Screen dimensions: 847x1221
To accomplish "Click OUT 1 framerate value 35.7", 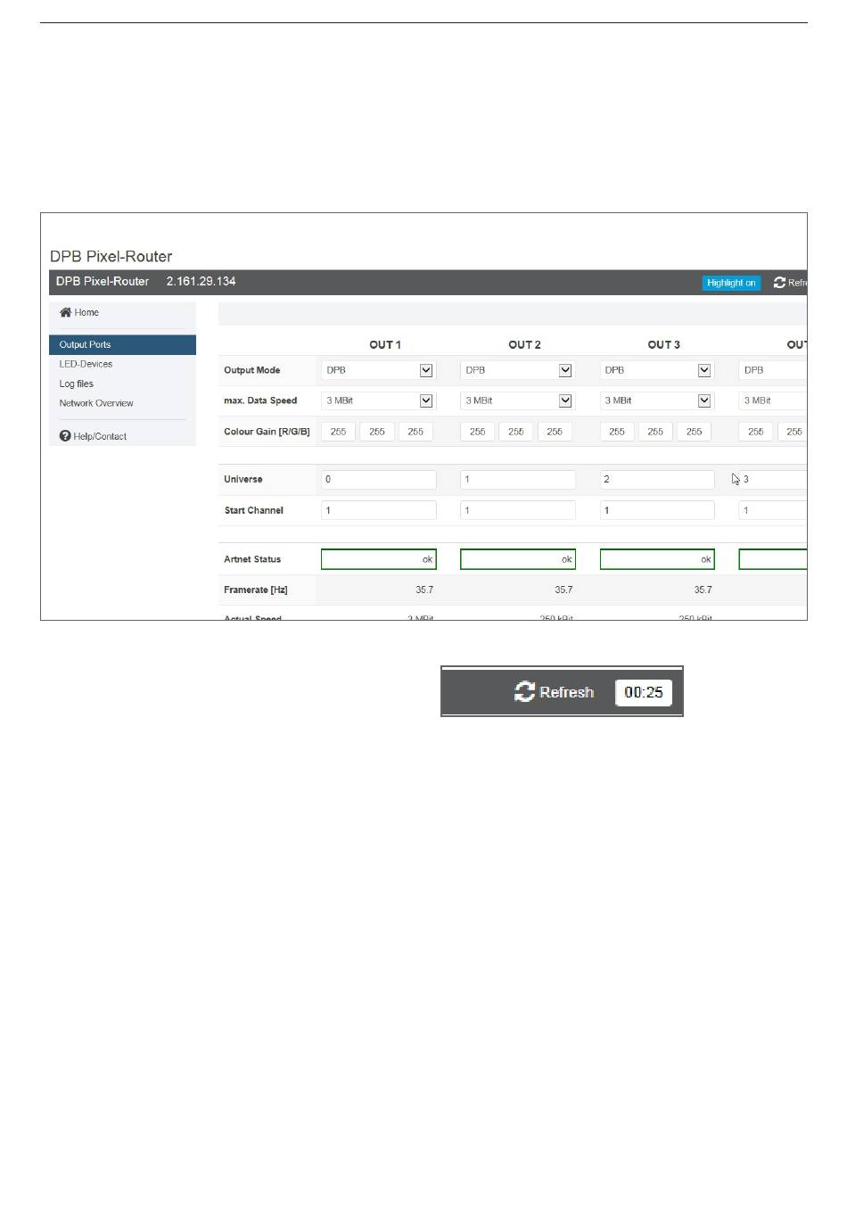I will click(424, 590).
